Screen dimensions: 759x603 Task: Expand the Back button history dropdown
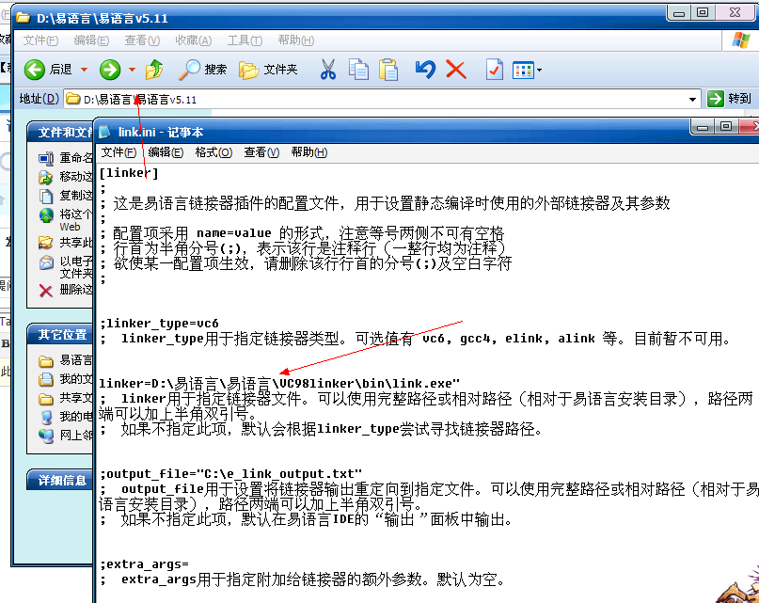tap(84, 70)
